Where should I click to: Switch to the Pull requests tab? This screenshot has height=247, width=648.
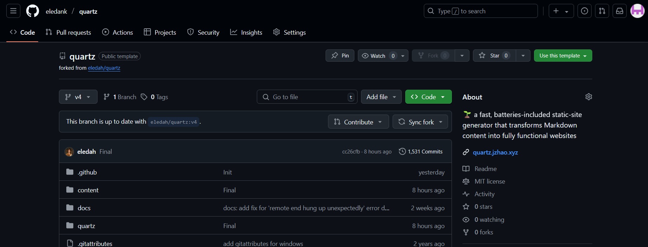(68, 33)
